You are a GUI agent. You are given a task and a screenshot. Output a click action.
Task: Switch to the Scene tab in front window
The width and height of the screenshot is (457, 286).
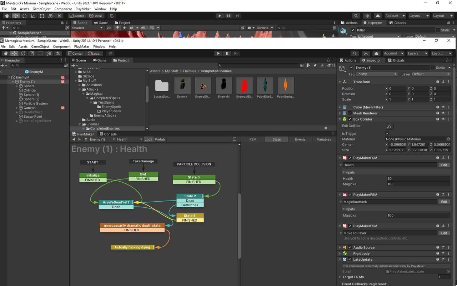point(79,60)
